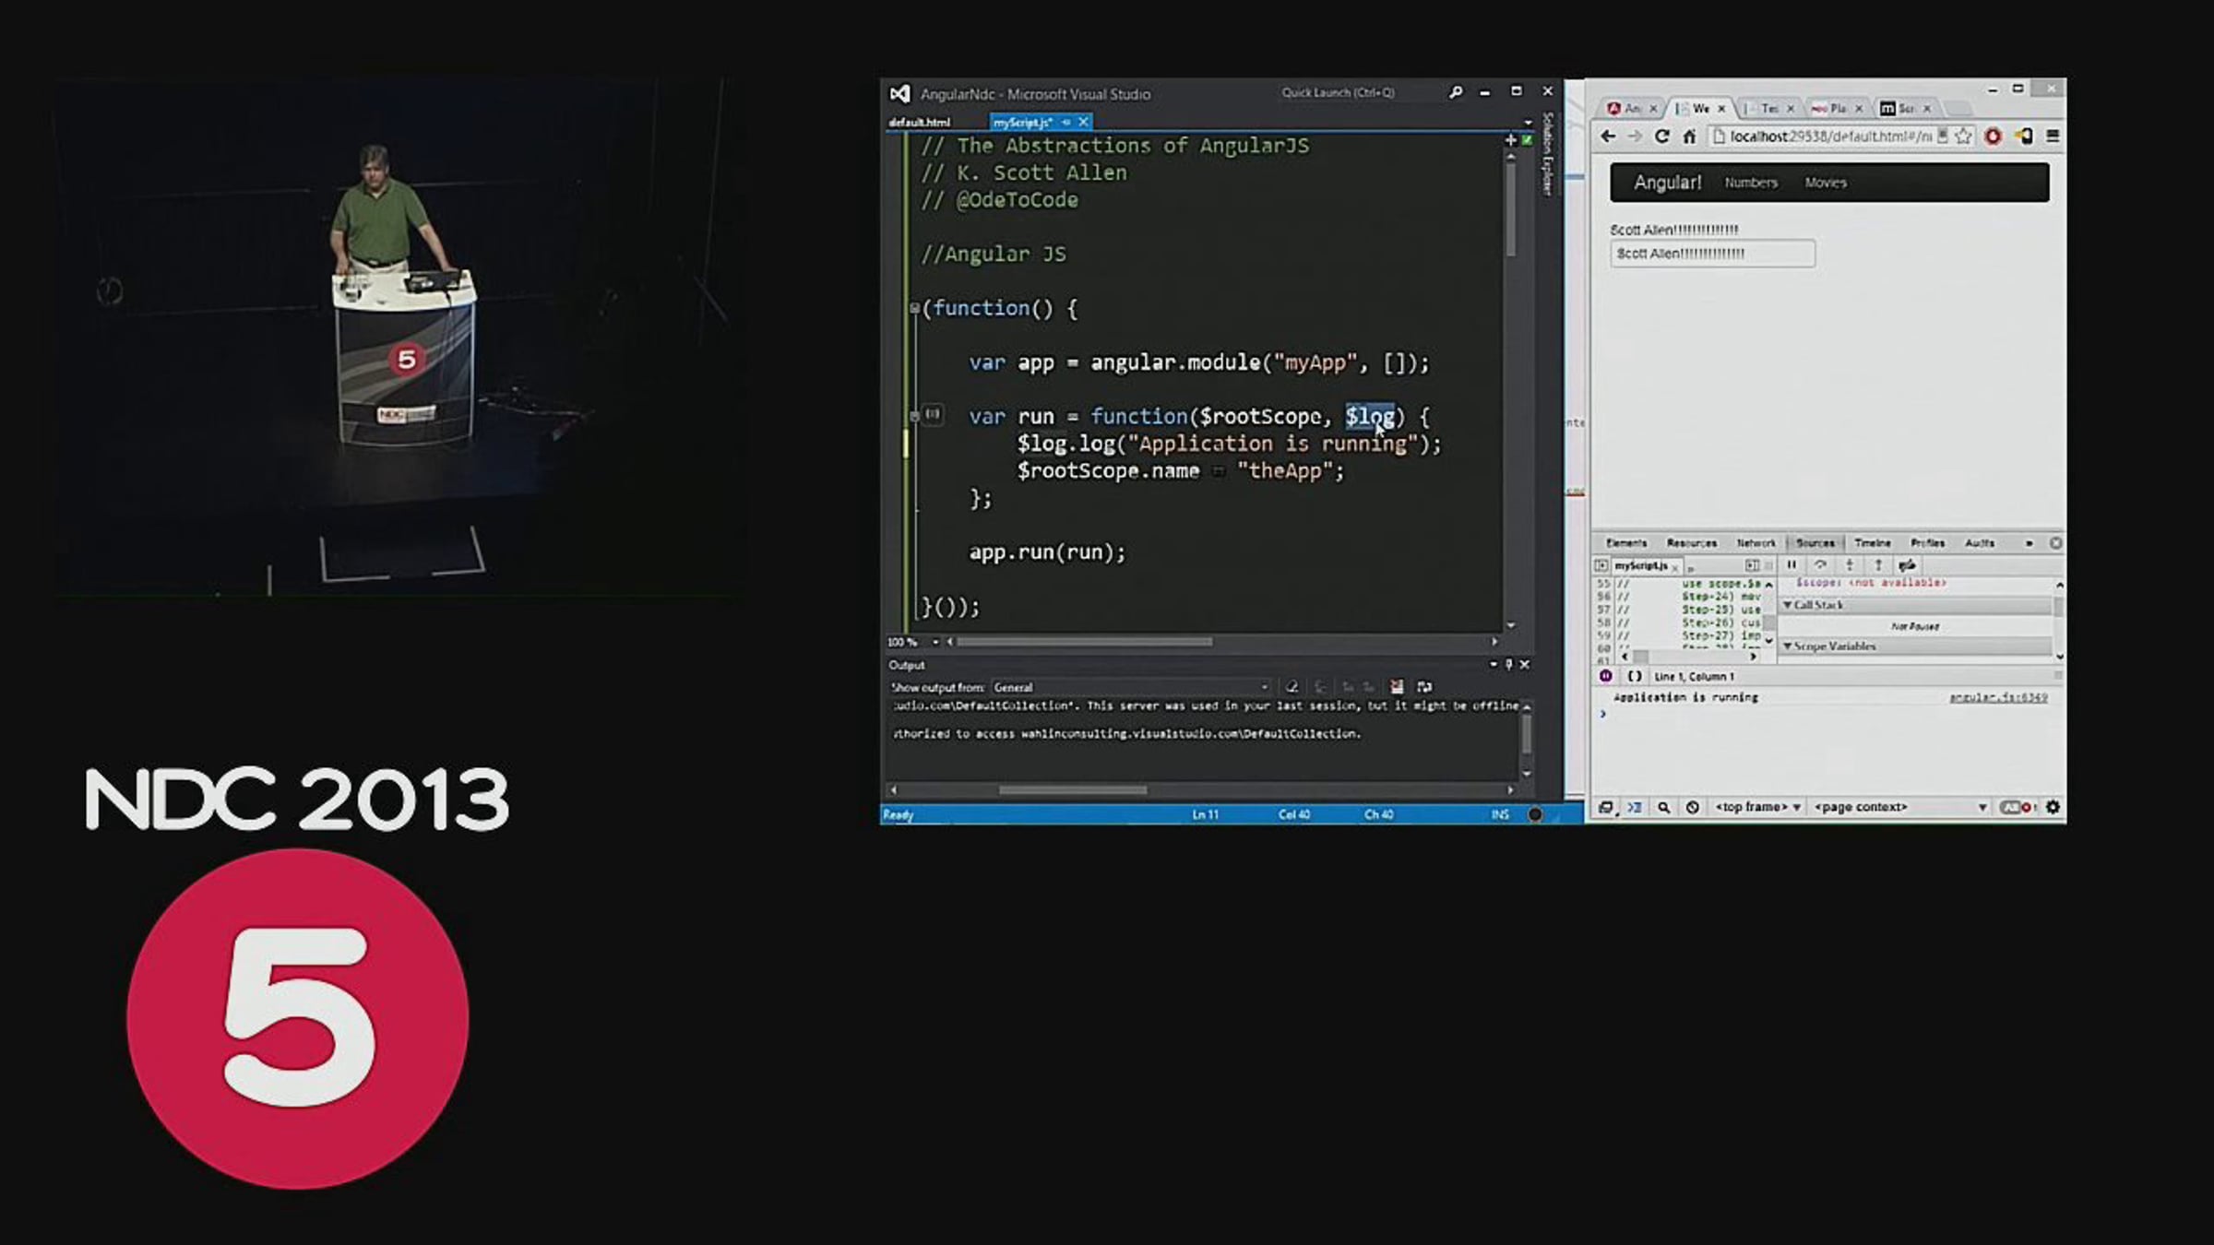Image resolution: width=2214 pixels, height=1245 pixels.
Task: Open the Movies navigation link
Action: pyautogui.click(x=1826, y=183)
